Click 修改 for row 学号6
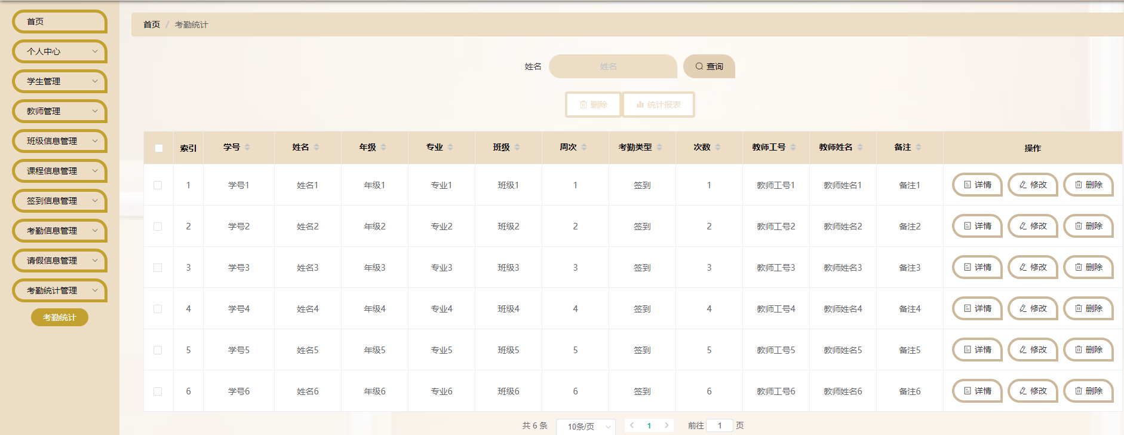This screenshot has height=435, width=1124. click(1033, 391)
